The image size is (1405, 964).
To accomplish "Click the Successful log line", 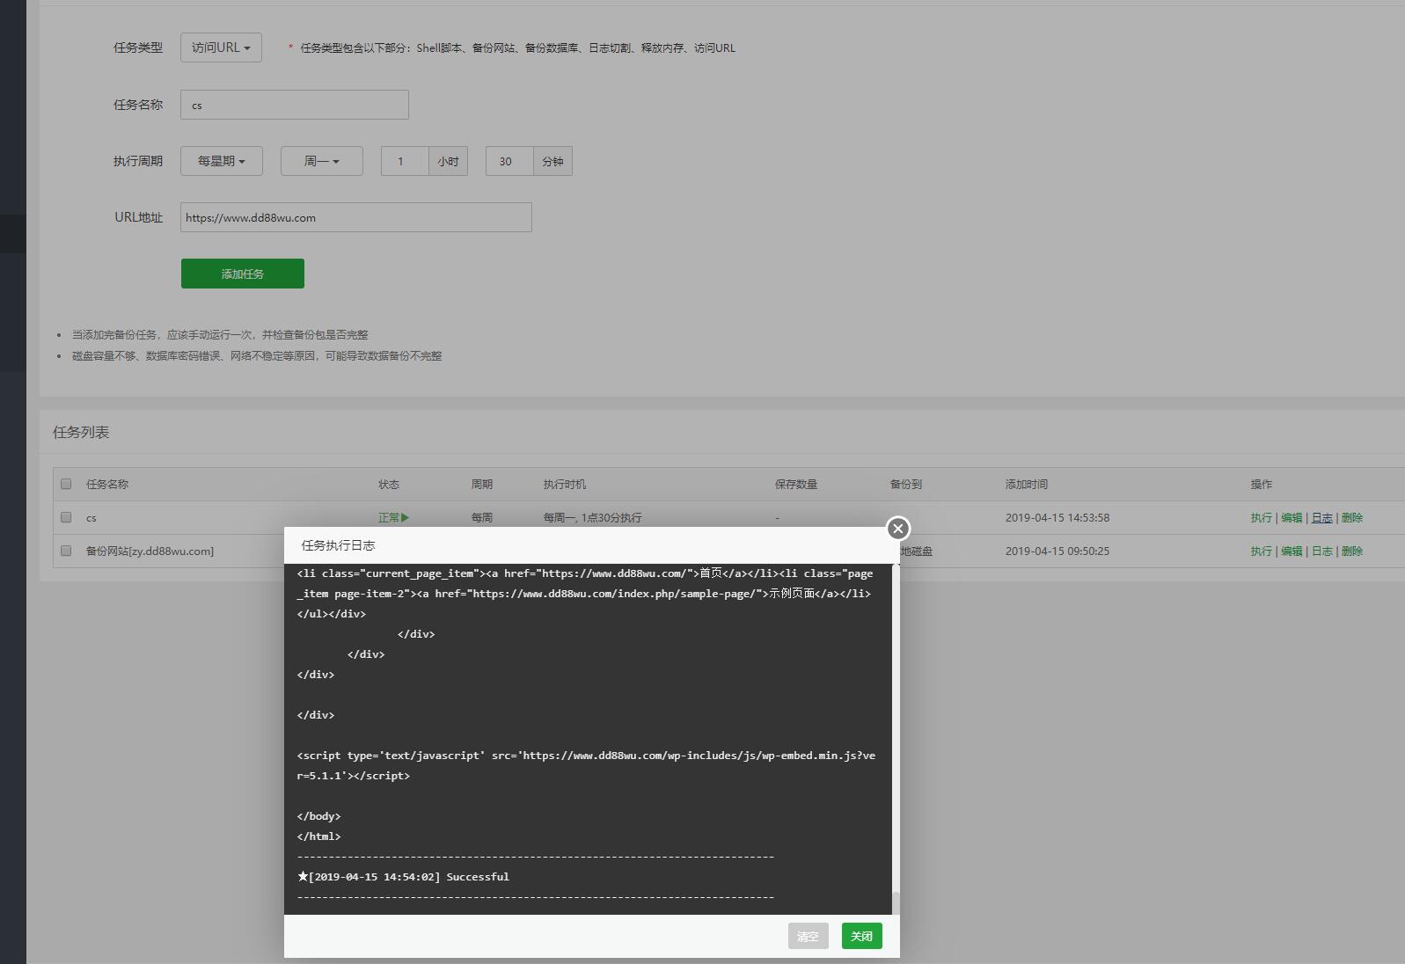I will pyautogui.click(x=404, y=877).
